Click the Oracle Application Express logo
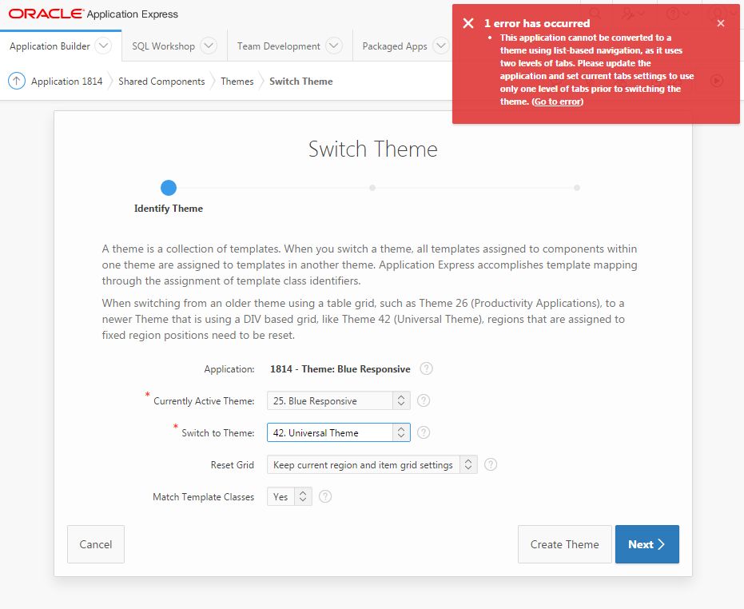This screenshot has width=744, height=609. tap(93, 14)
